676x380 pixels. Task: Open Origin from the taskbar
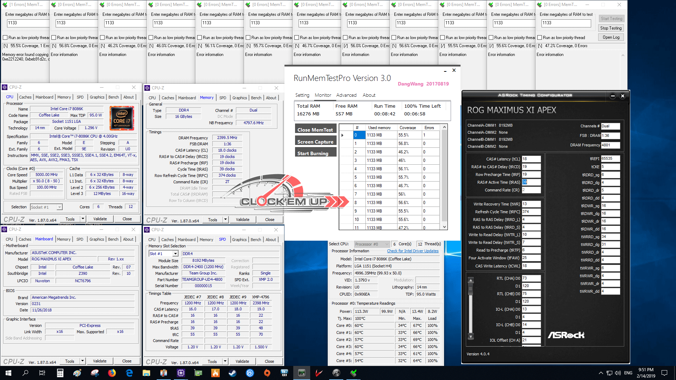[x=267, y=373]
